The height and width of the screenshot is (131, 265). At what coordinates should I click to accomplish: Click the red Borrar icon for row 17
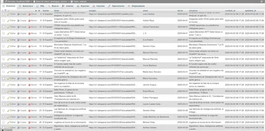click(29, 72)
